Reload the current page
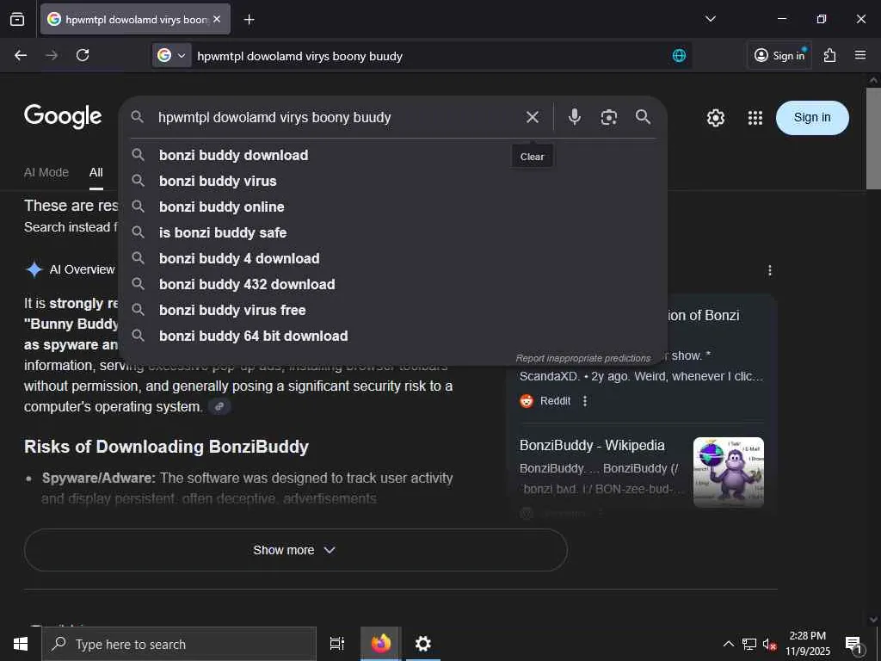 83,55
